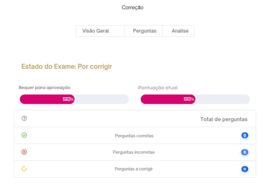Click the question mark help icon

[24, 118]
